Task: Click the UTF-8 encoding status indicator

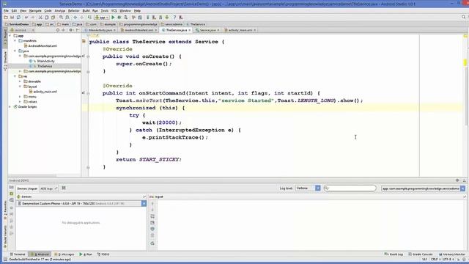Action: [x=448, y=260]
